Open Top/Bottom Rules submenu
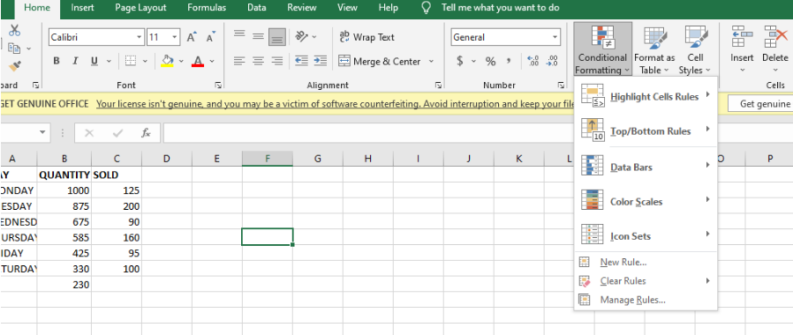 pos(646,130)
